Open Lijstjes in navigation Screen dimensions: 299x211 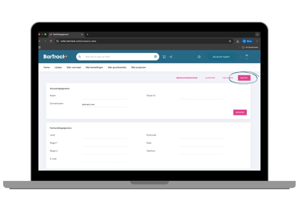click(x=58, y=67)
